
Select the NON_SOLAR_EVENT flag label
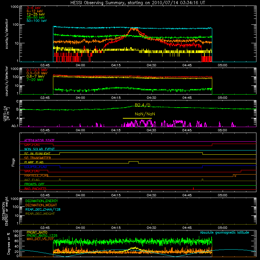point(39,149)
